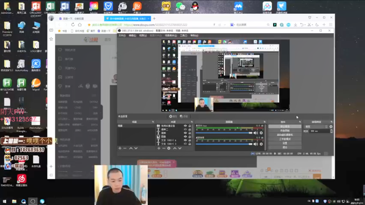Move scene down with arrow in Scenes panel
The width and height of the screenshot is (365, 205).
(136, 149)
